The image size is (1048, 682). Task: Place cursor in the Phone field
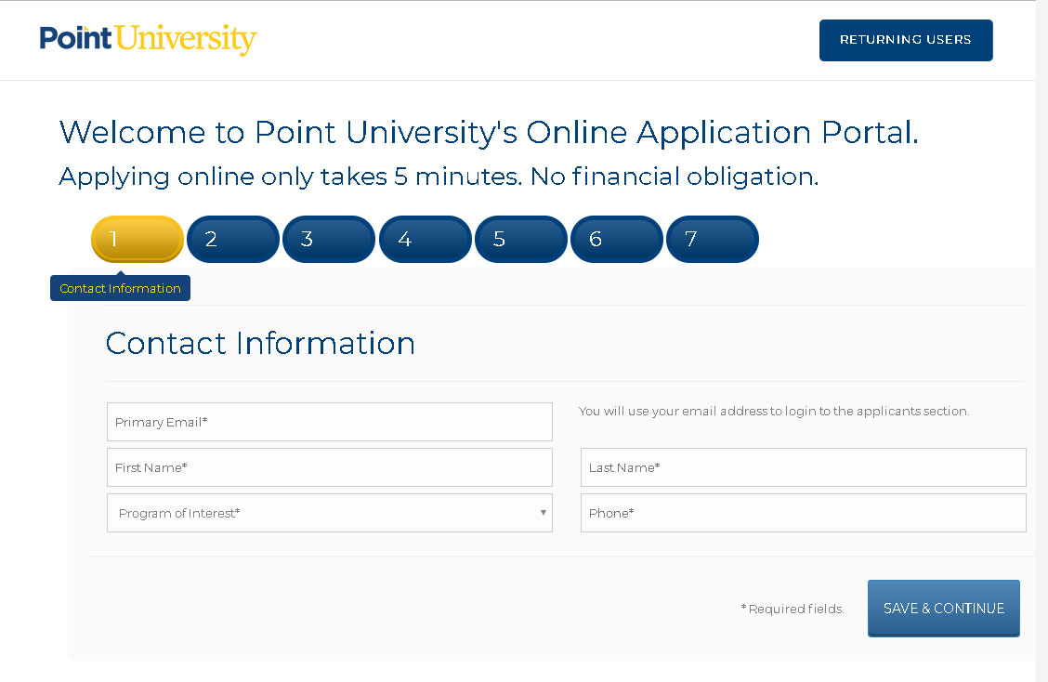(x=803, y=513)
